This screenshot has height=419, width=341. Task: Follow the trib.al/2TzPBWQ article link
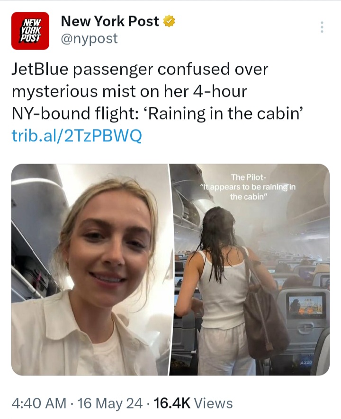click(x=77, y=136)
